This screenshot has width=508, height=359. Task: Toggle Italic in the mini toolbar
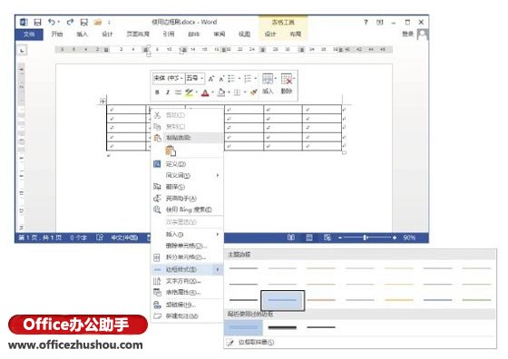[168, 92]
